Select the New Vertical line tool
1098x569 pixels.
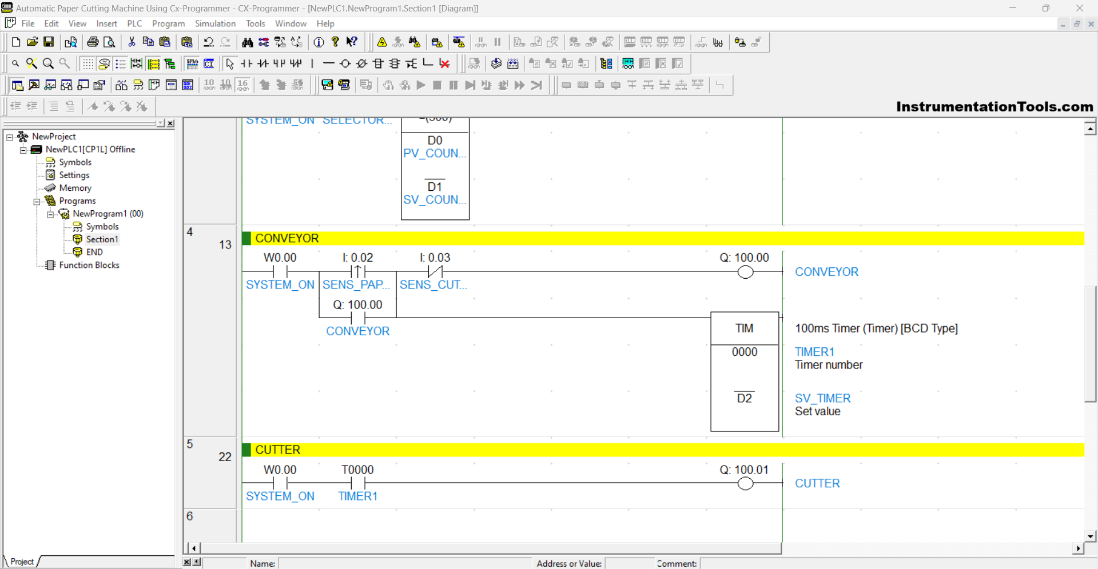(312, 63)
